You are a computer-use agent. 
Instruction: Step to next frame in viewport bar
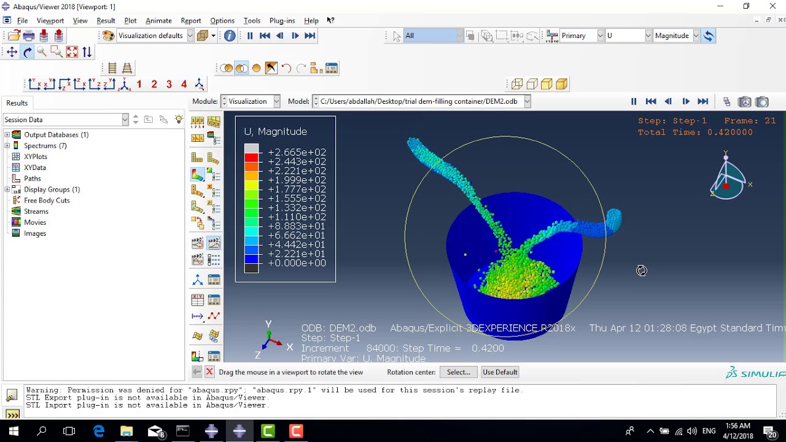click(x=686, y=102)
